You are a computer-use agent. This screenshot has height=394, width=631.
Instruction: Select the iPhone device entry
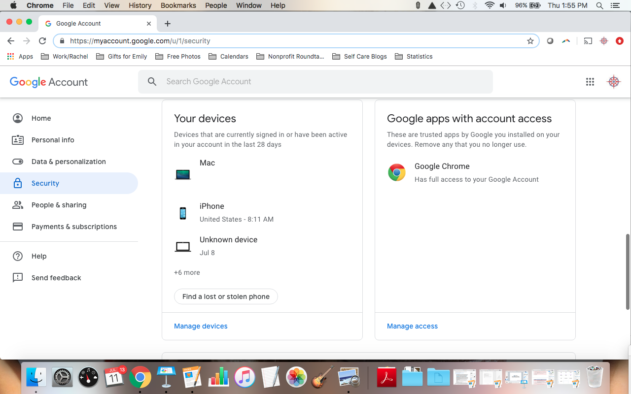[x=262, y=212]
